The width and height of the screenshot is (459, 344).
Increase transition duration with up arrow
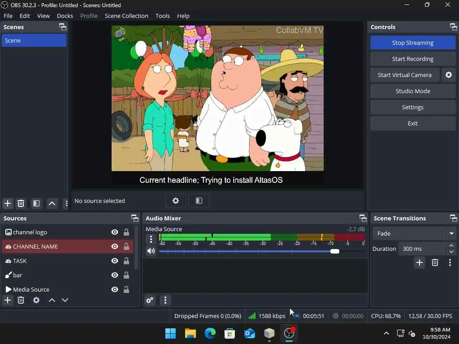tap(451, 246)
